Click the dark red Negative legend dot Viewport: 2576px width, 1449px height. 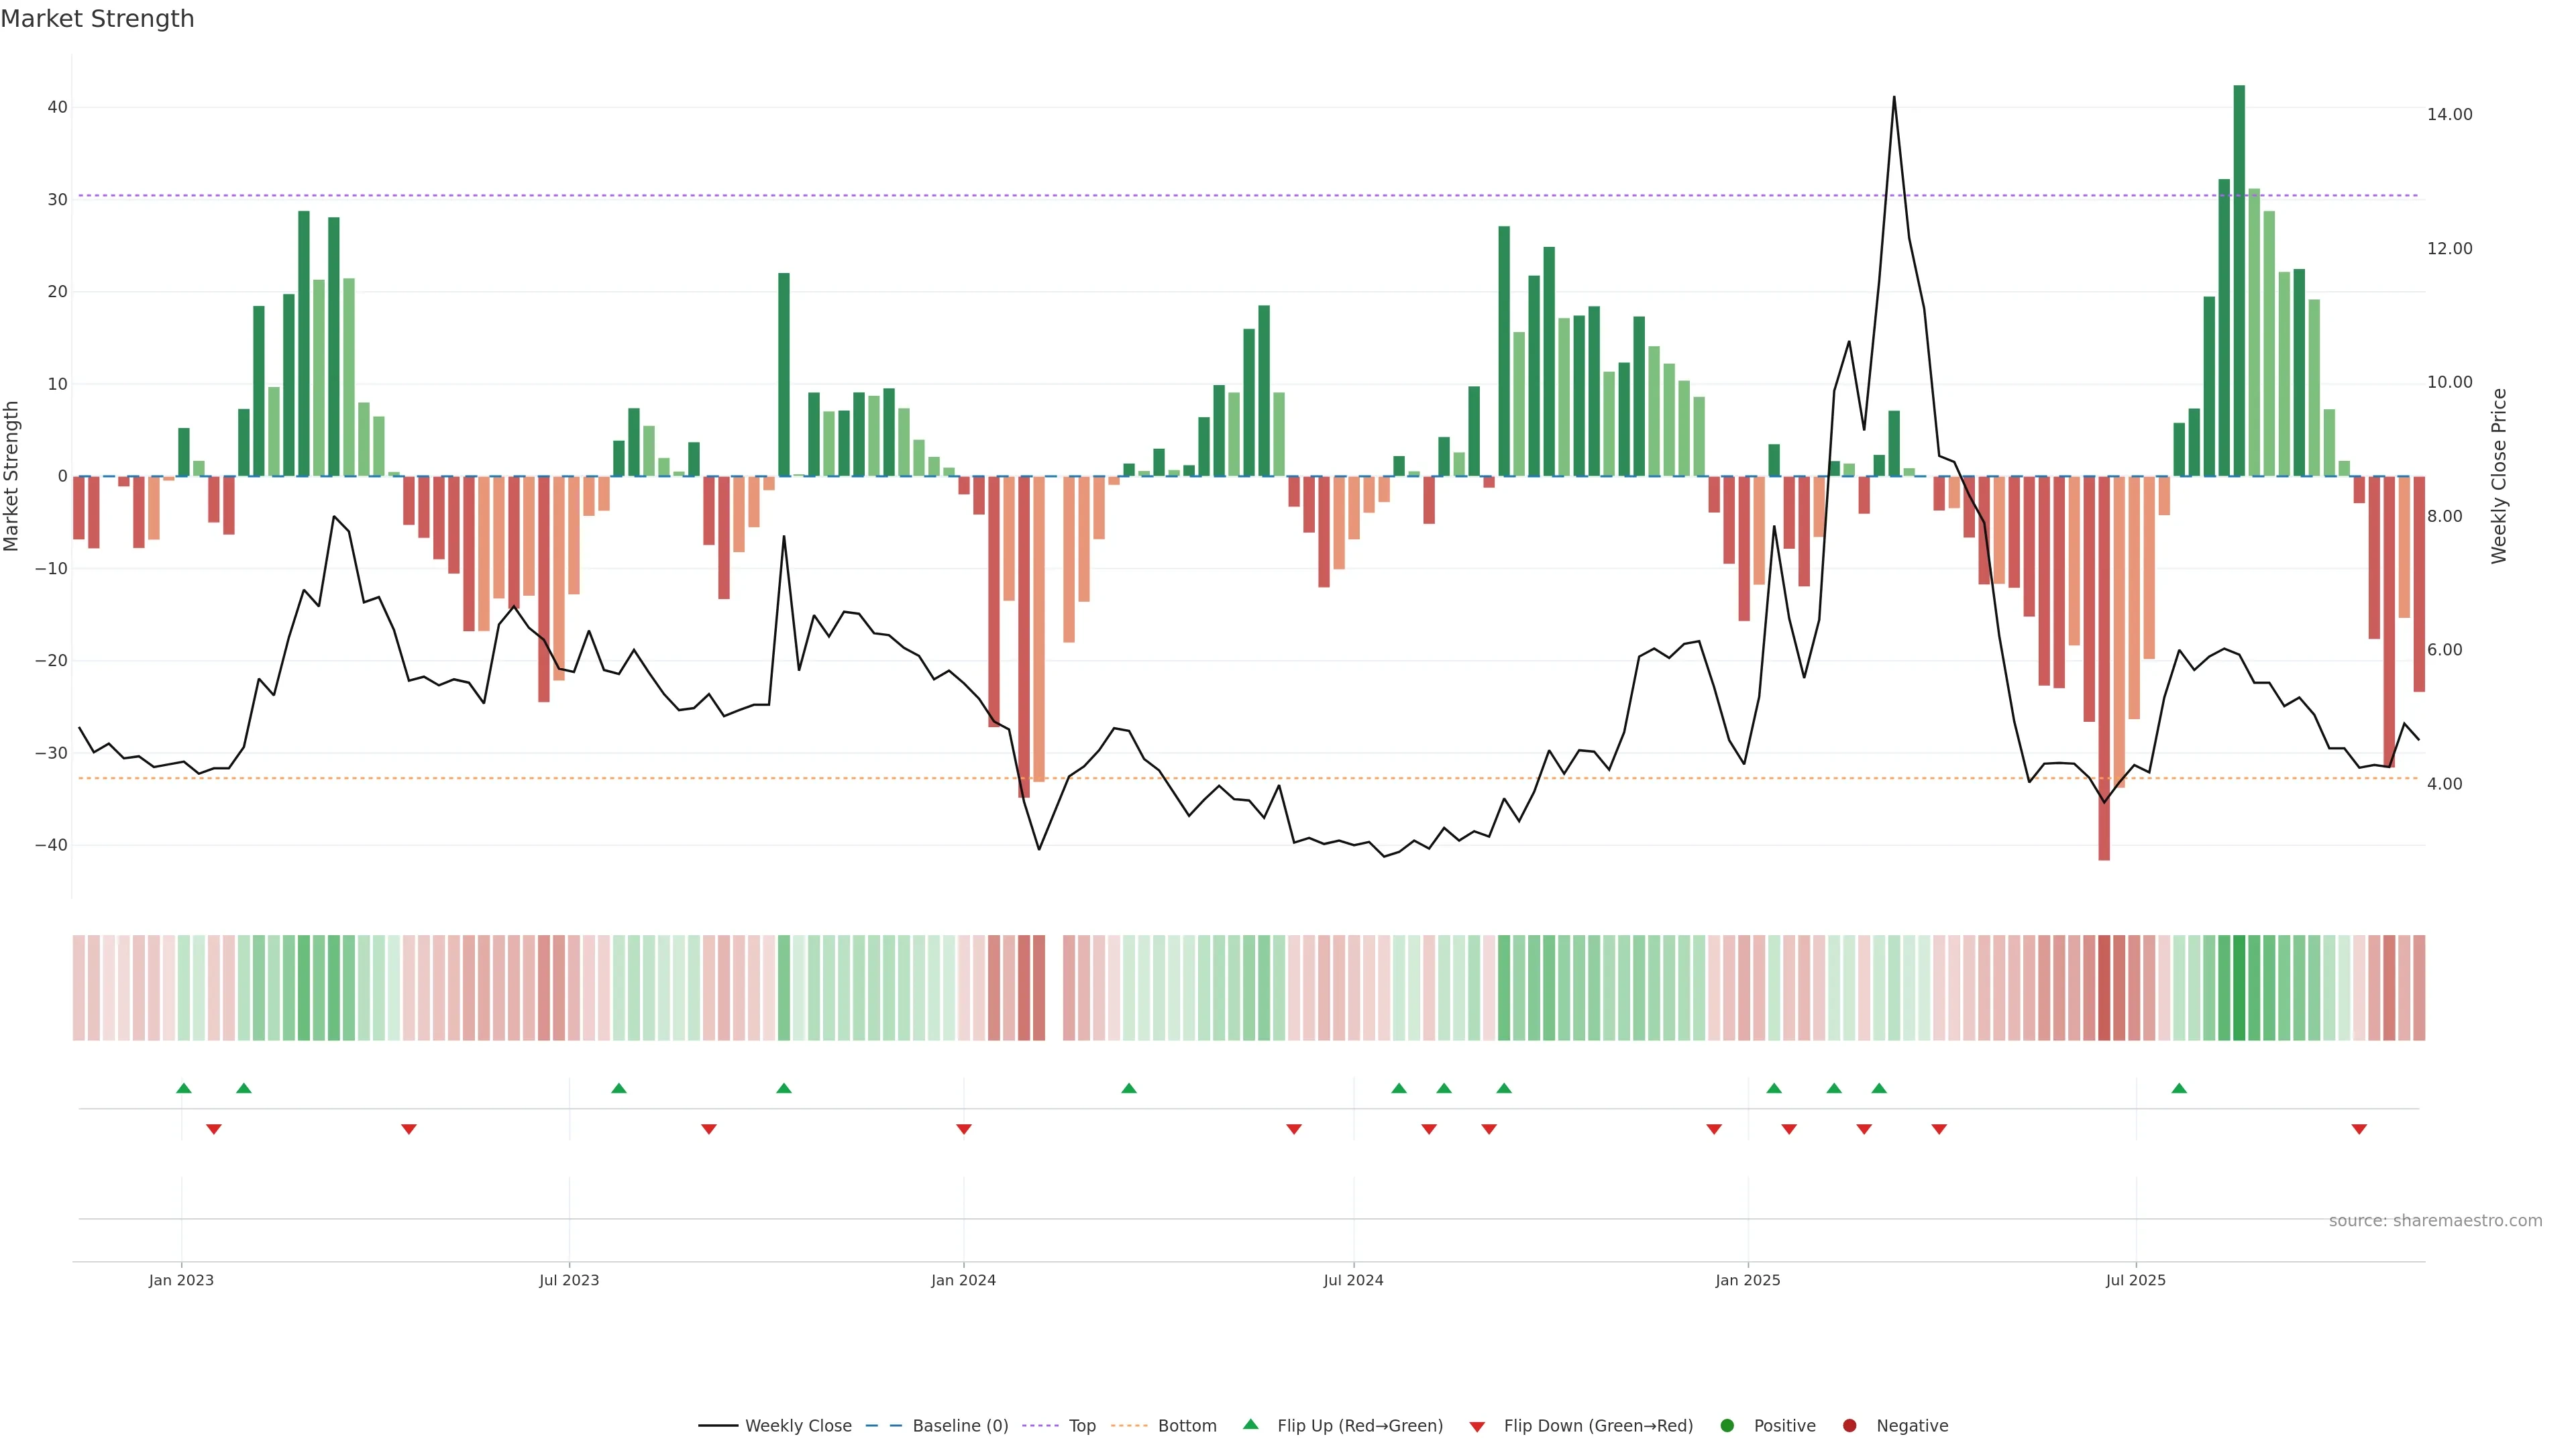click(x=1849, y=1425)
